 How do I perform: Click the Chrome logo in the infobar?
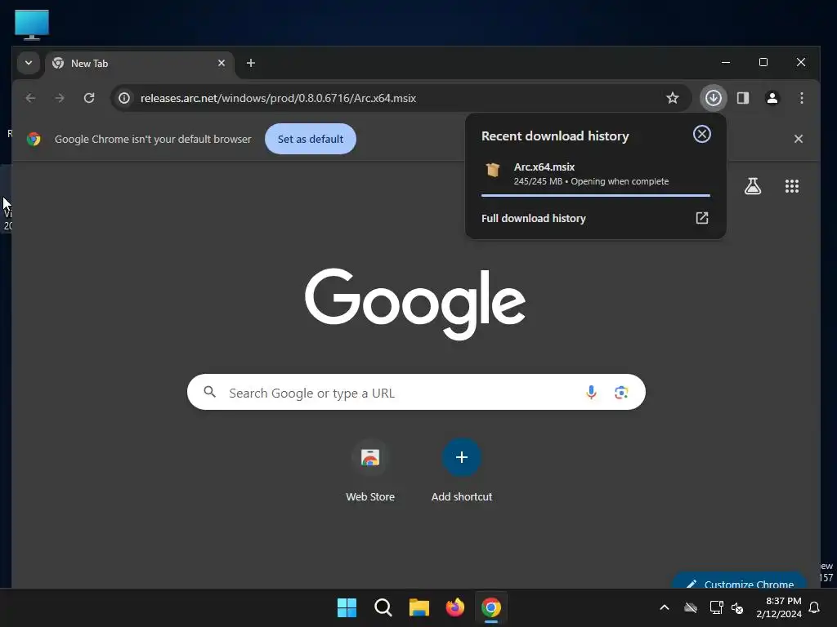tap(34, 139)
